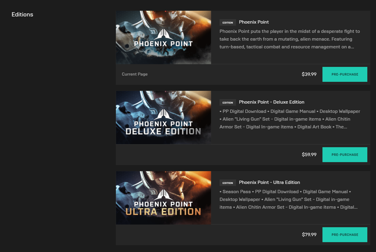Click the $79.99 price text
Image resolution: width=376 pixels, height=252 pixels.
pyautogui.click(x=309, y=235)
